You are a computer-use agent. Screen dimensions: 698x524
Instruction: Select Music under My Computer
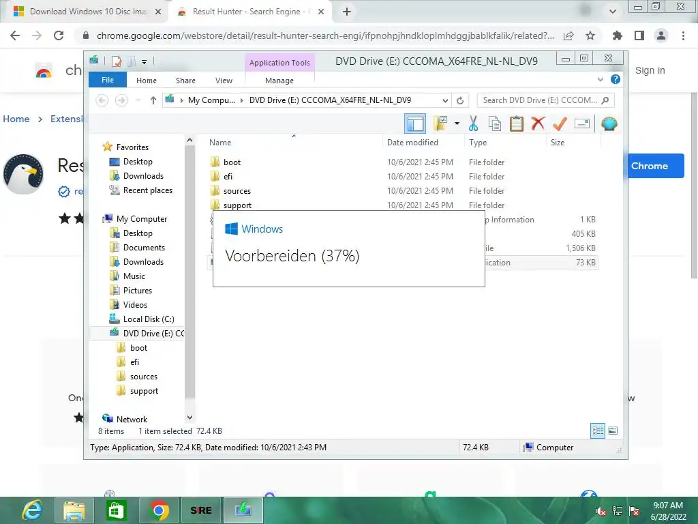[134, 276]
